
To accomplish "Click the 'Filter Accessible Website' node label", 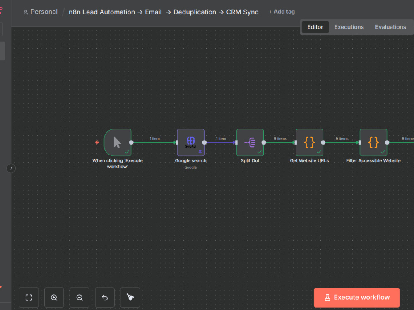I will point(373,160).
